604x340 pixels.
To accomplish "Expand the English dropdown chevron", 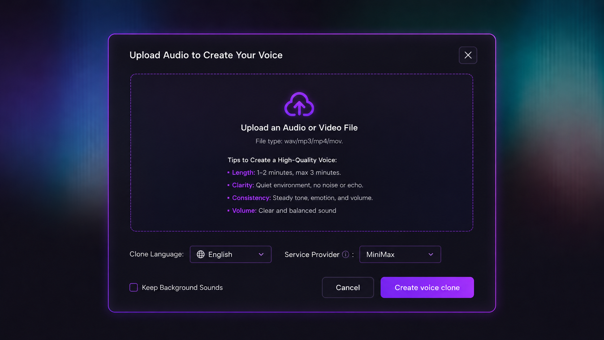I will pos(261,254).
